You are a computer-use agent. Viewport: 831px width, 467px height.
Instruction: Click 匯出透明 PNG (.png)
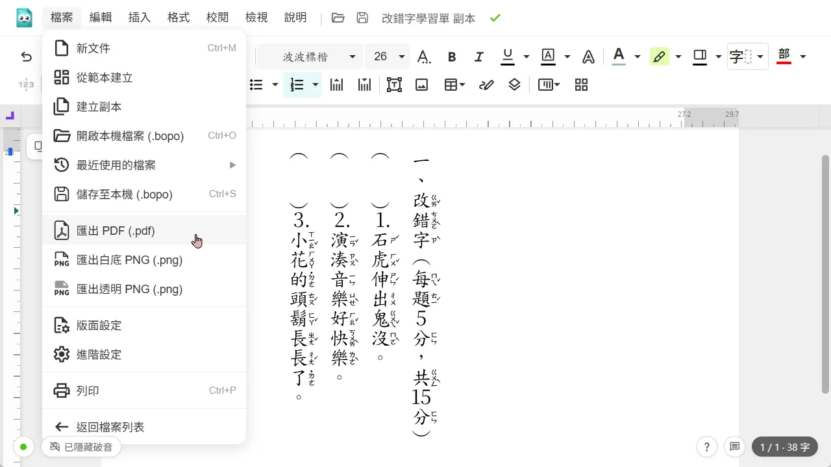pos(144,289)
